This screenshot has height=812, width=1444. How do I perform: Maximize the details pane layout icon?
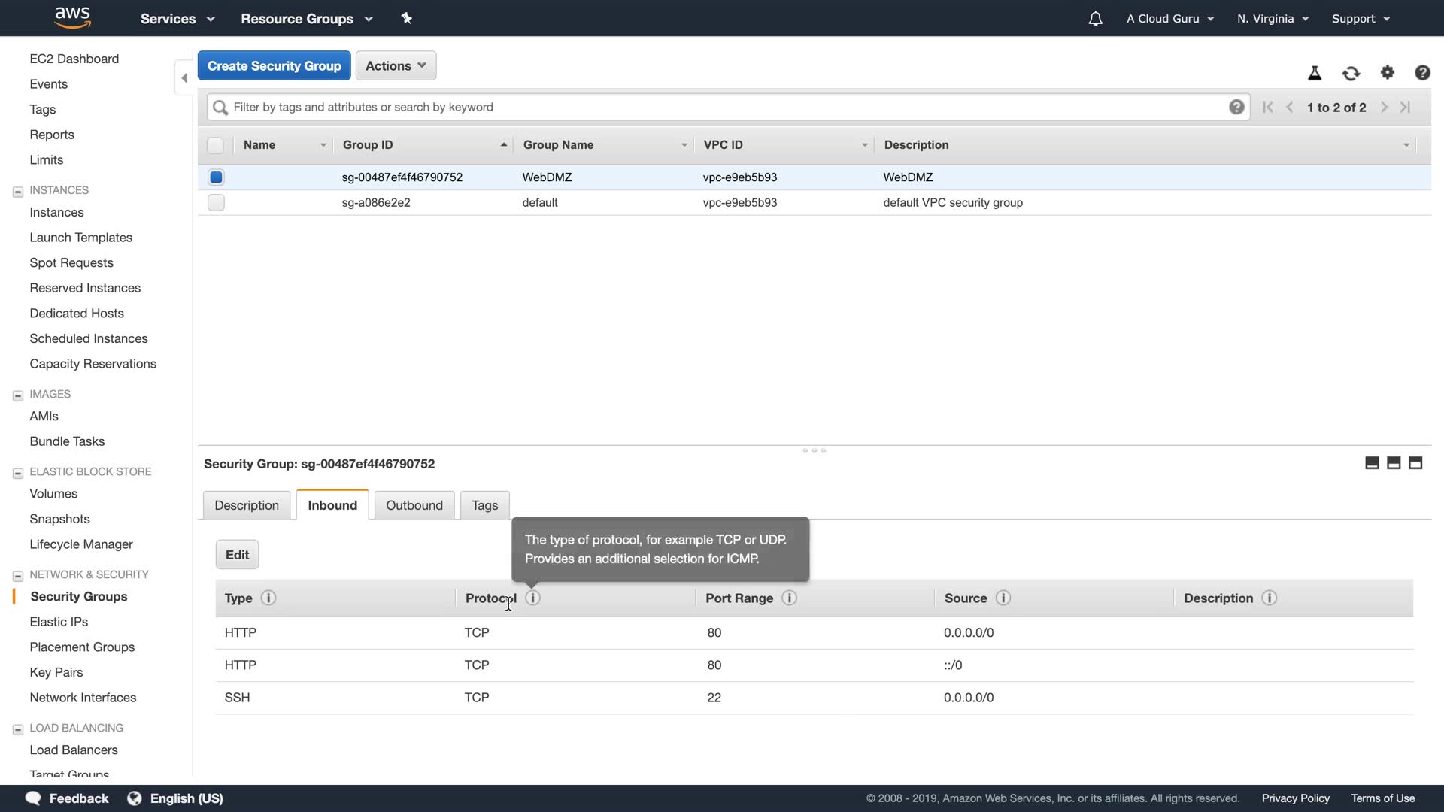point(1415,463)
